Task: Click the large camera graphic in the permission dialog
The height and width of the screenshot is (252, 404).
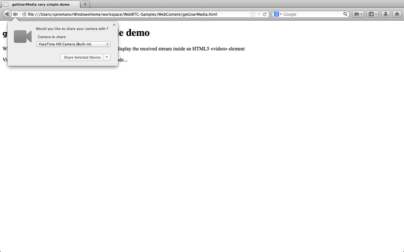Action: tap(22, 36)
